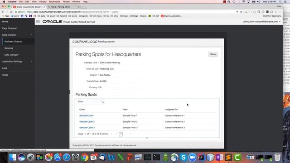Click the Parking Admin app title
This screenshot has width=290, height=163.
(x=106, y=42)
